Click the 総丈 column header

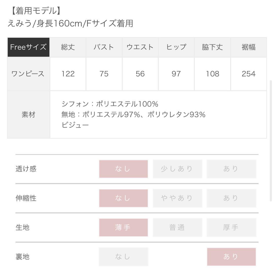click(68, 47)
